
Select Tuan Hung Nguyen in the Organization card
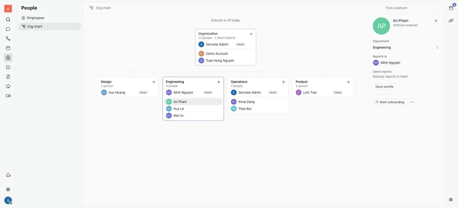click(225, 61)
